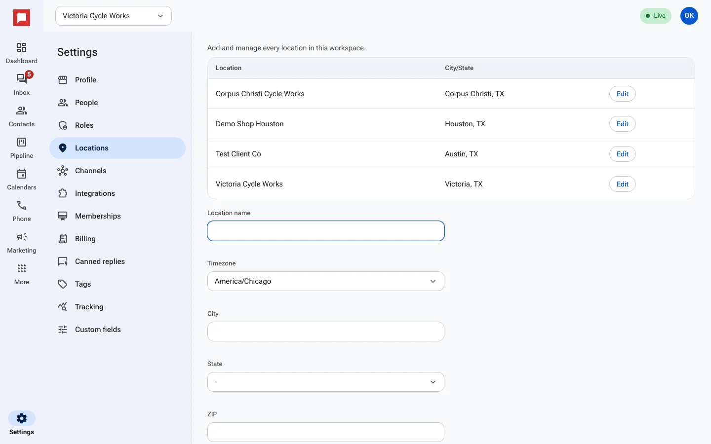
Task: Open Custom fields settings
Action: 118,330
